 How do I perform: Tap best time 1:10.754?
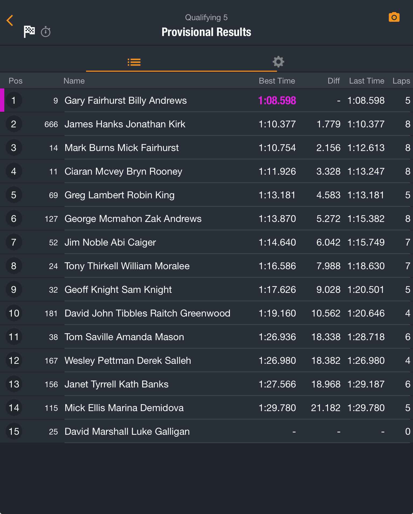[277, 148]
